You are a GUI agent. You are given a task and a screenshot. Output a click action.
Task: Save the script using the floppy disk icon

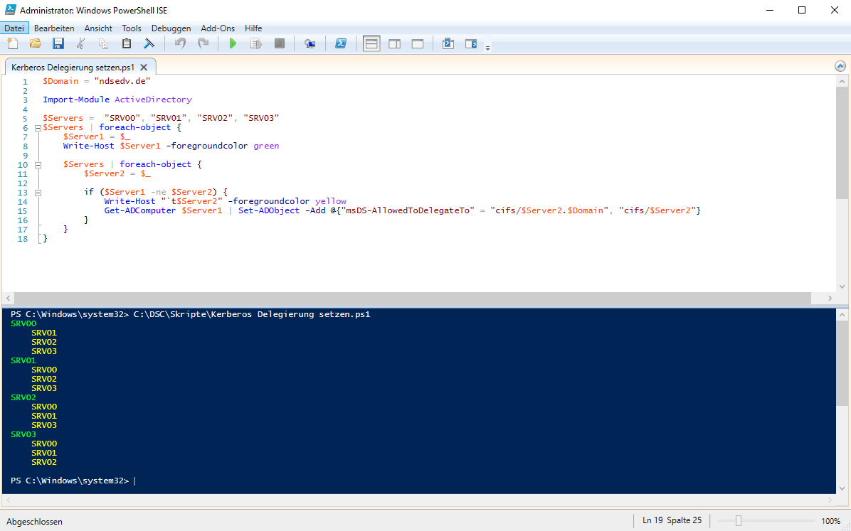tap(58, 44)
